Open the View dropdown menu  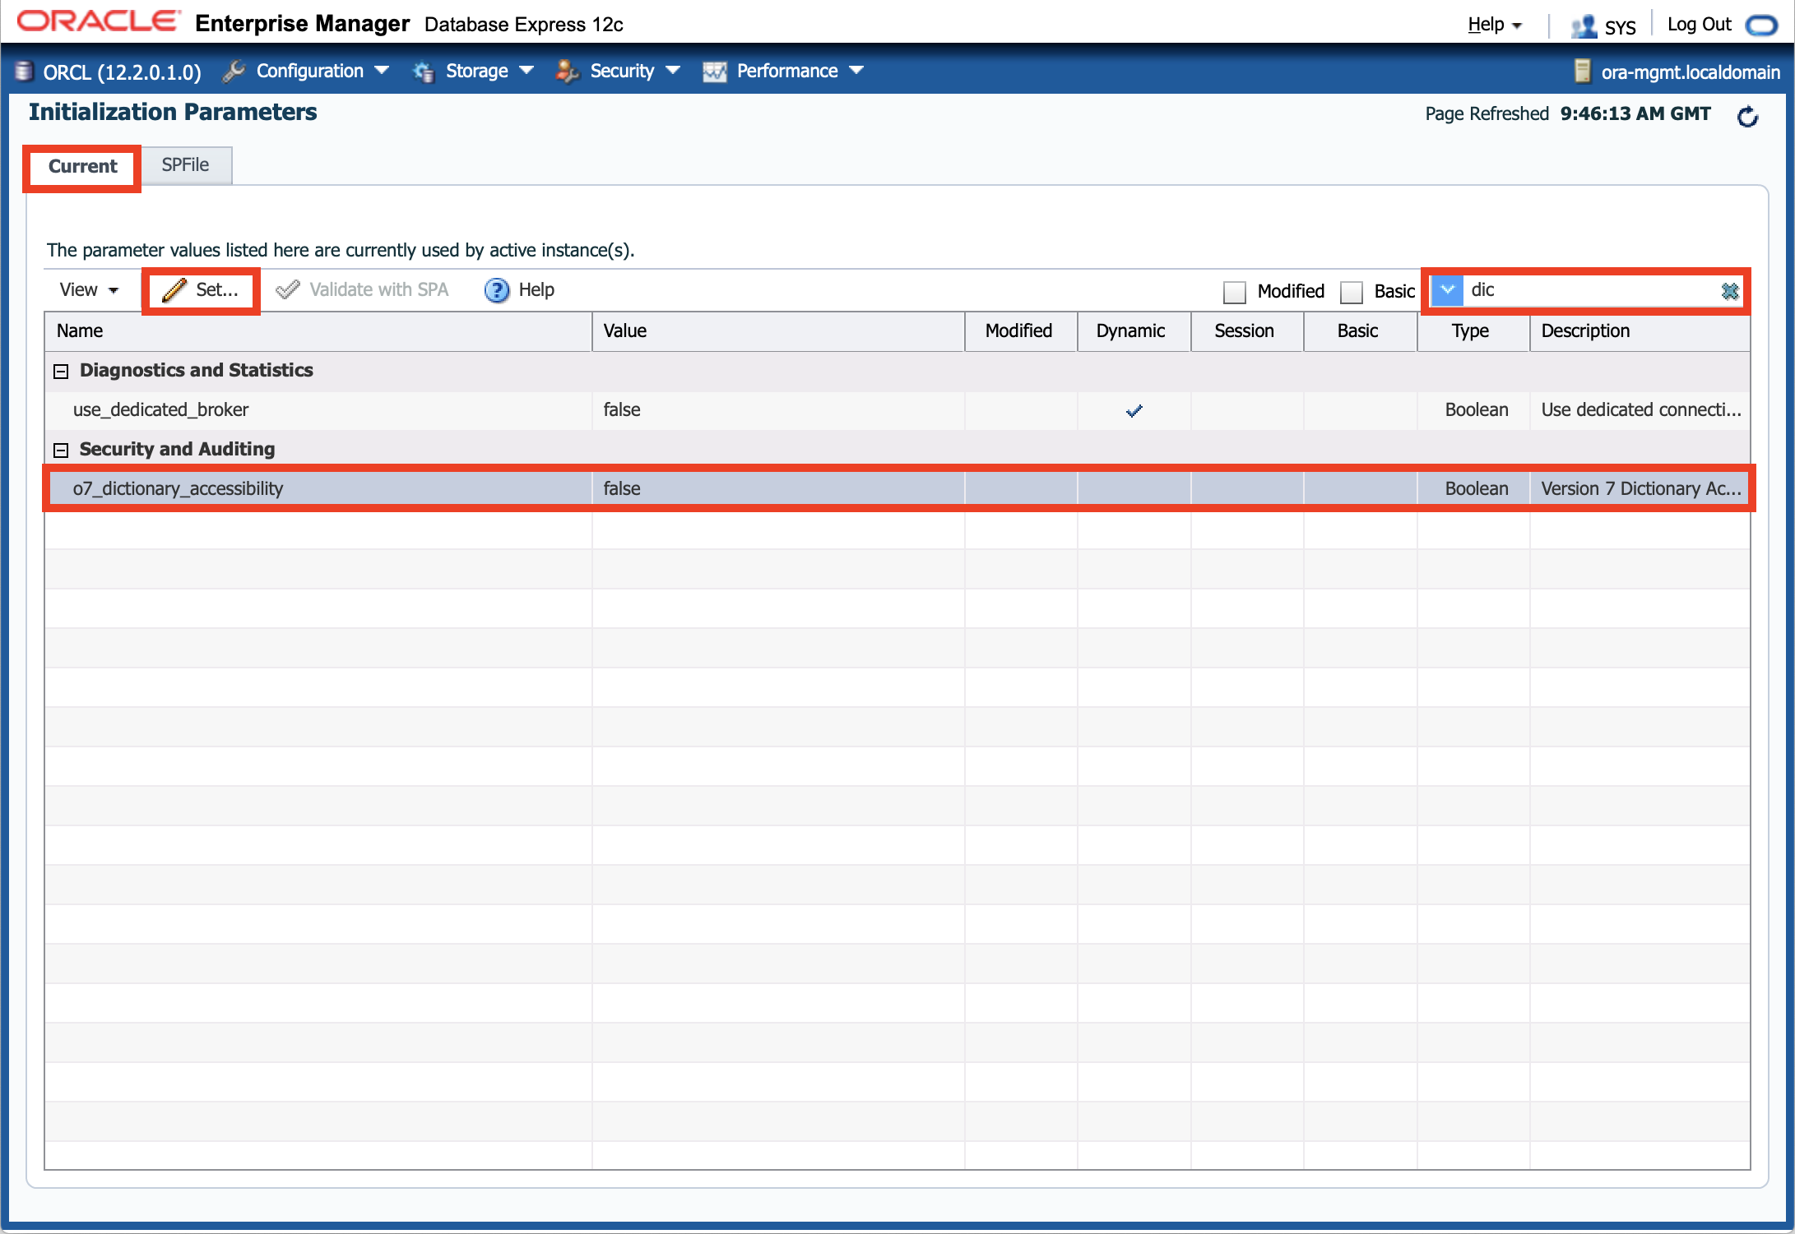pos(89,289)
